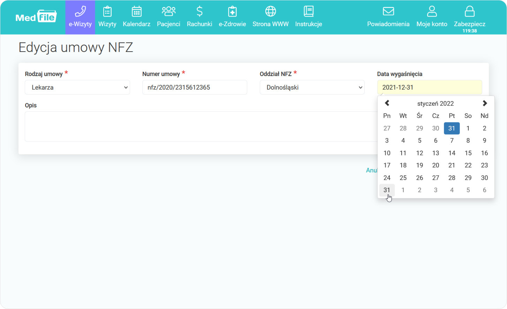The height and width of the screenshot is (309, 507).
Task: Select January 27 in the fifth row
Action: tap(436, 178)
